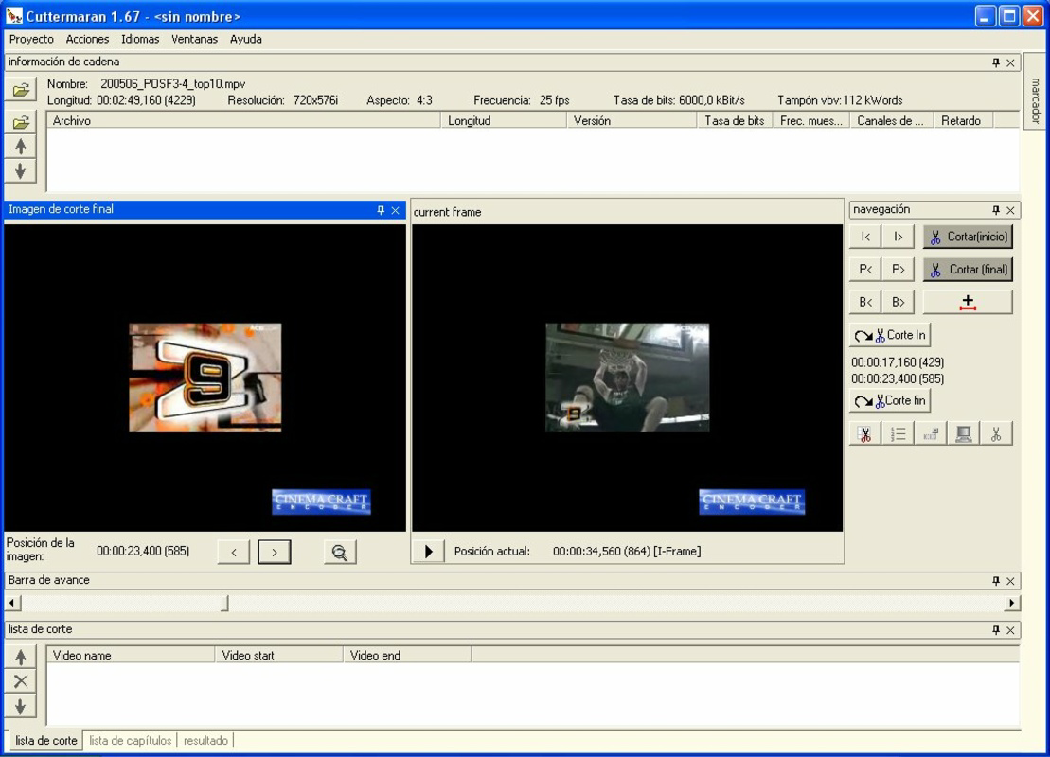Show previous cut image with left arrow
The width and height of the screenshot is (1050, 757).
234,553
